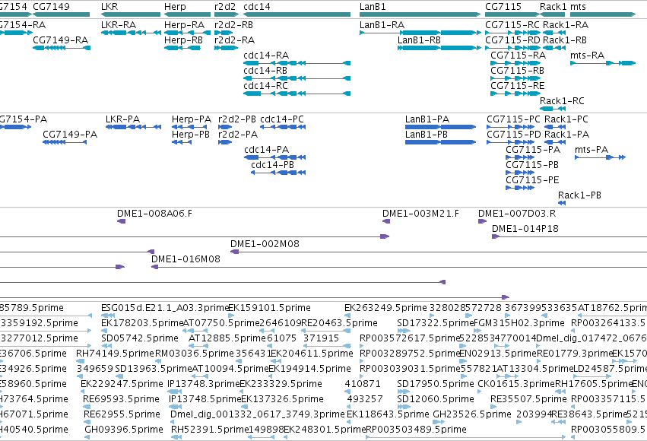Select the RE20463.5prime EST label
The height and width of the screenshot is (441, 647).
(x=339, y=323)
